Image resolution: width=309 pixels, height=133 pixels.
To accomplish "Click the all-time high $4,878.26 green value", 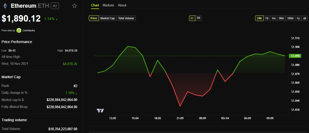I will click(x=70, y=64).
